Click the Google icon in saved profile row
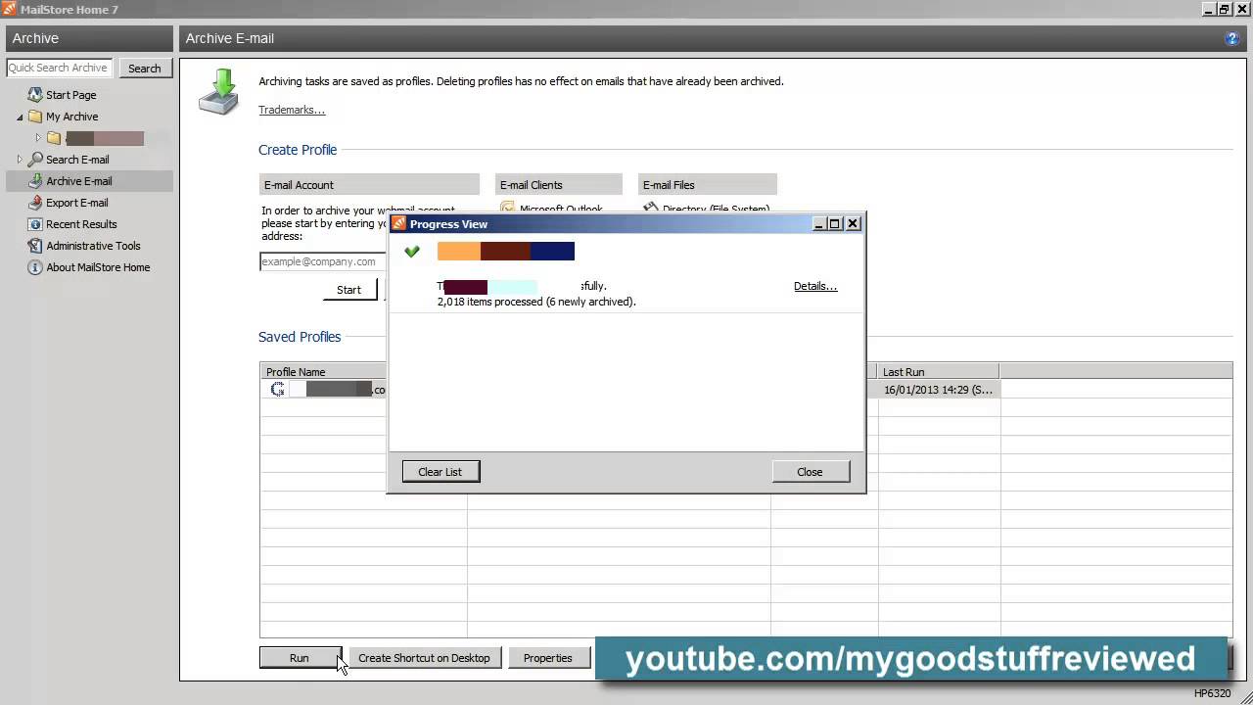Image resolution: width=1253 pixels, height=705 pixels. [277, 390]
